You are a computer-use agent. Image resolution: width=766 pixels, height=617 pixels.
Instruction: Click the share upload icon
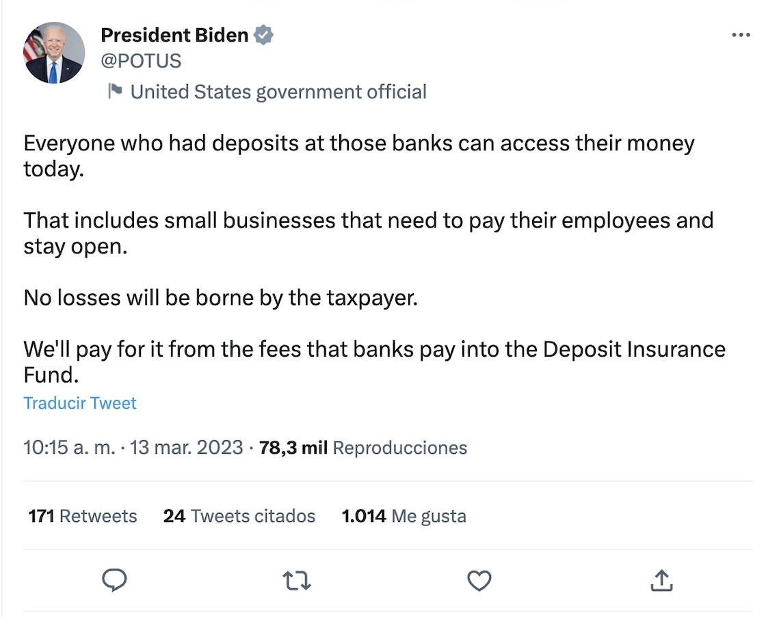point(661,581)
